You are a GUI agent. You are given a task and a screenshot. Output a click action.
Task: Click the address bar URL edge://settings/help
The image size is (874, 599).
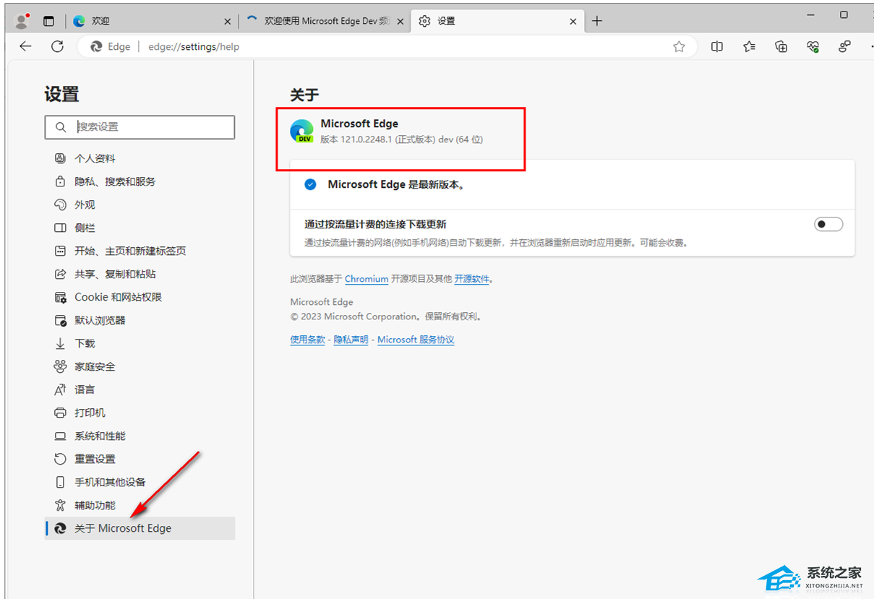[x=194, y=46]
